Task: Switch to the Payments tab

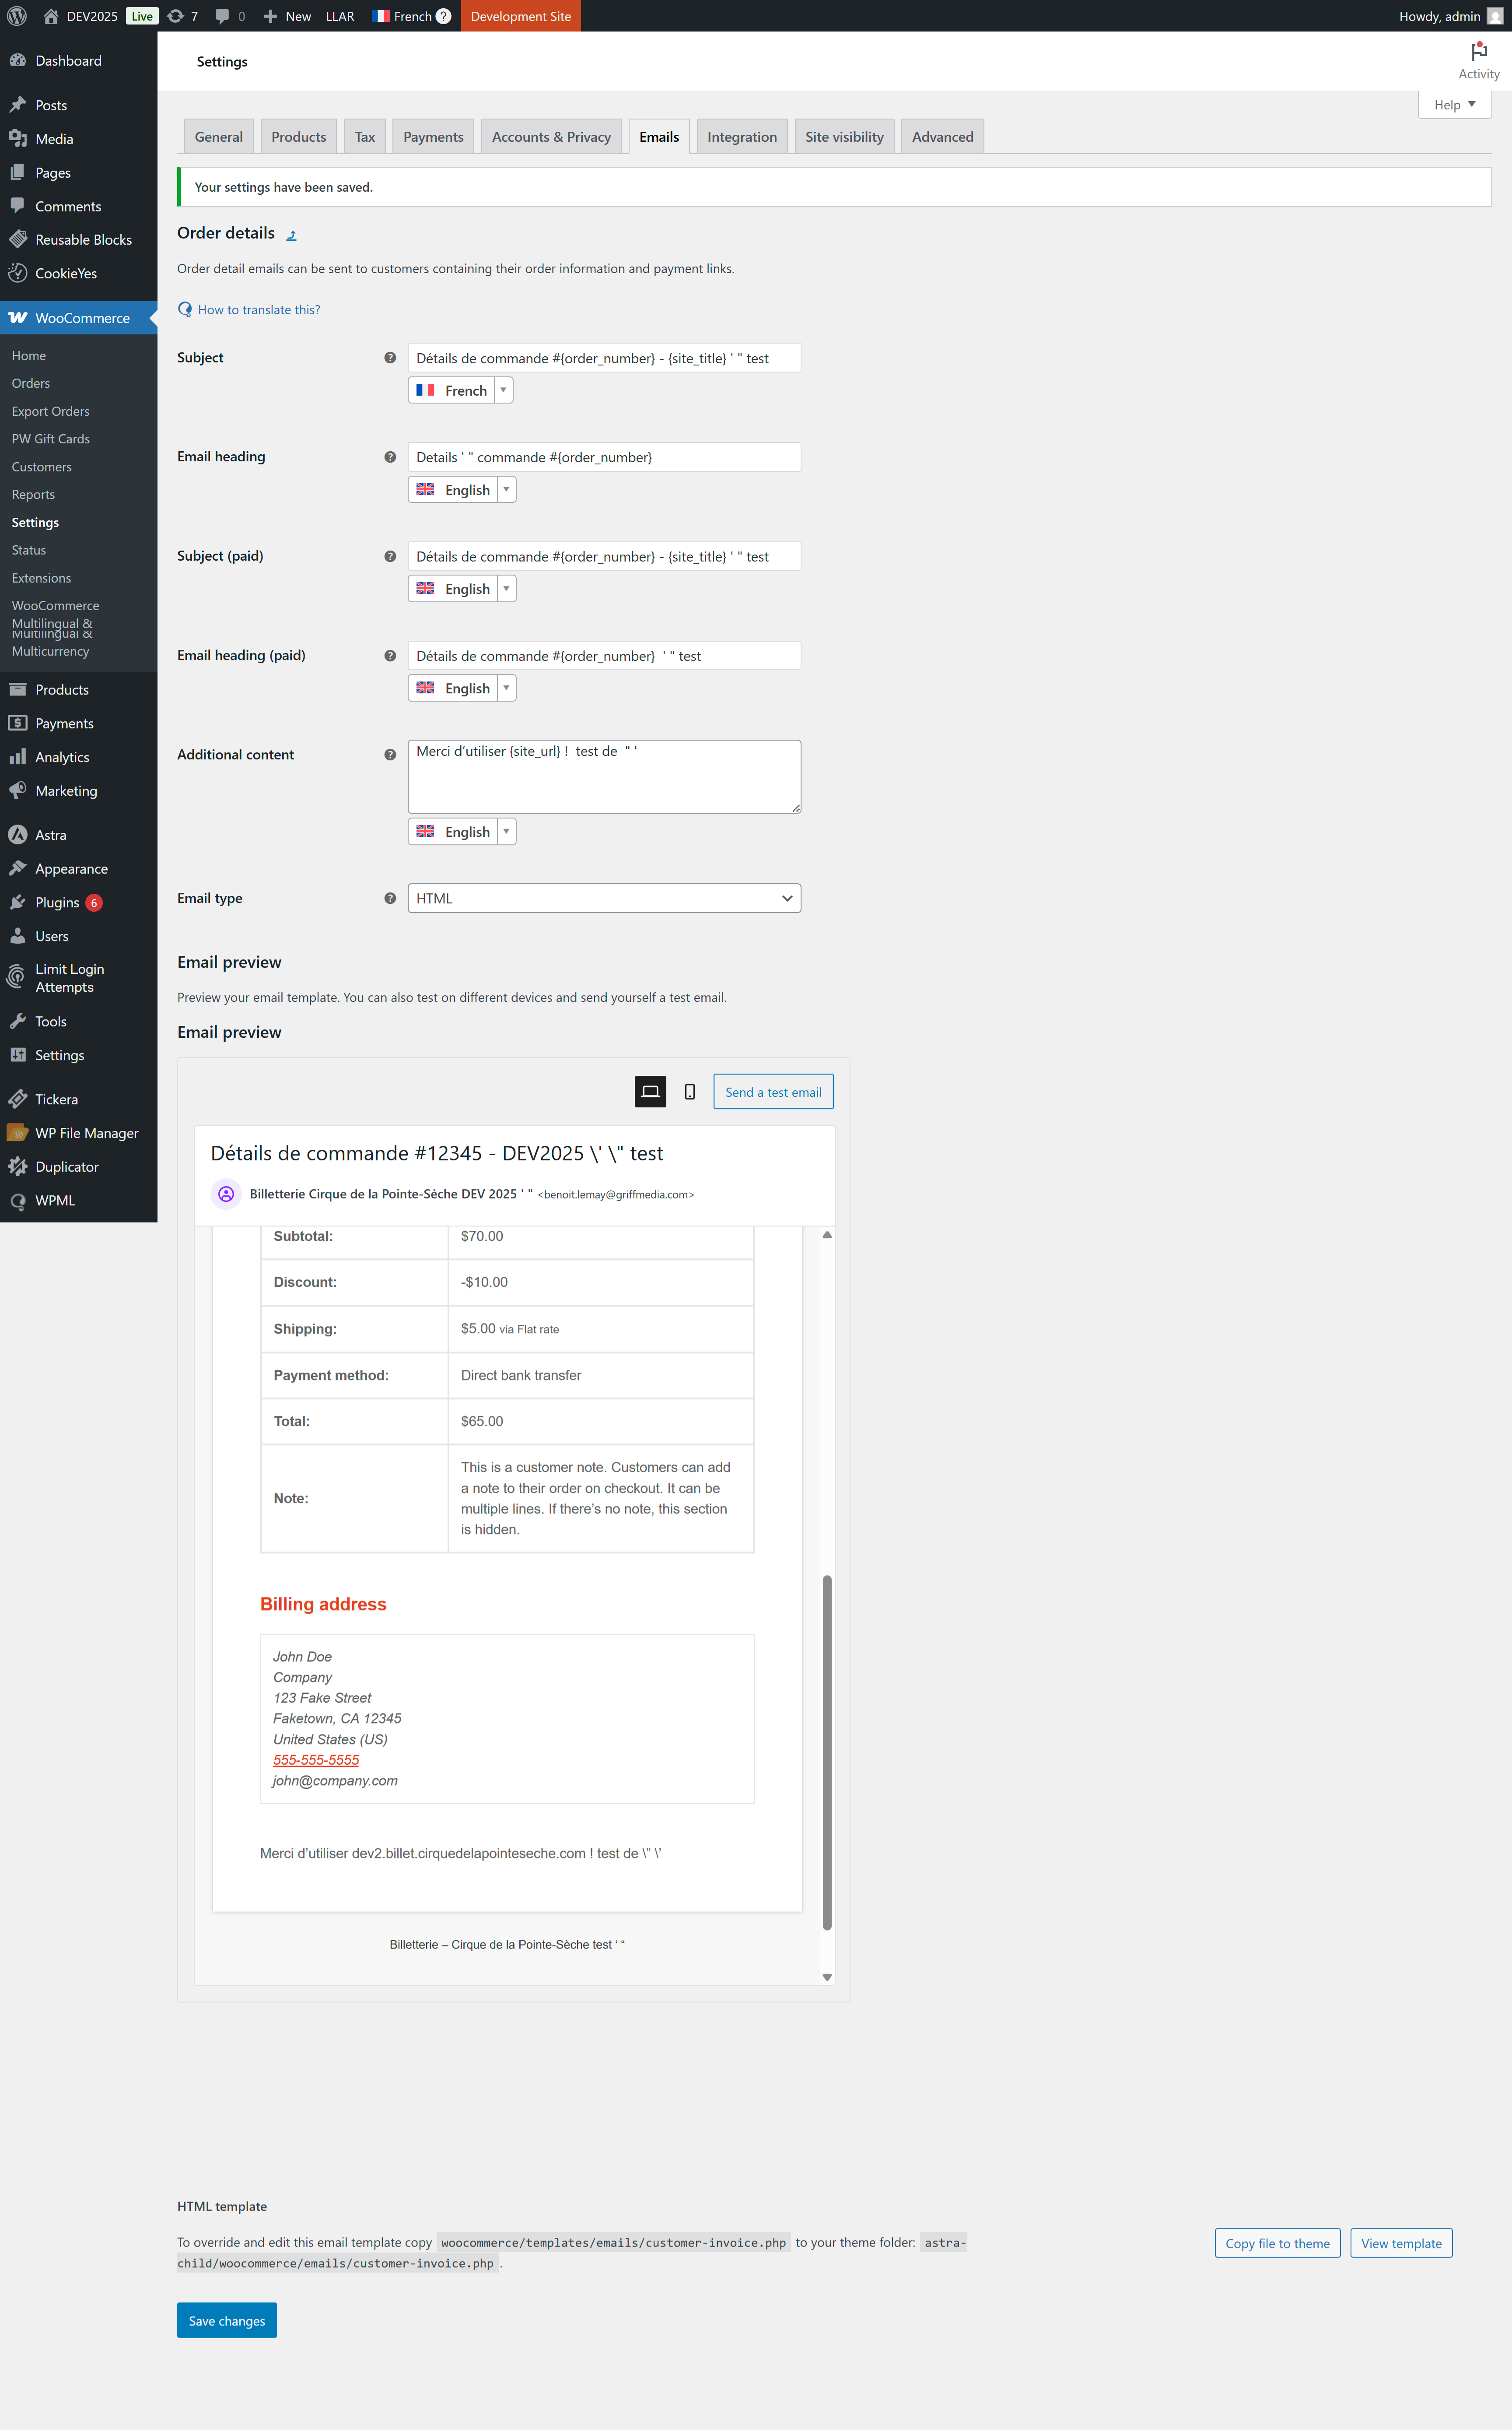Action: (433, 137)
